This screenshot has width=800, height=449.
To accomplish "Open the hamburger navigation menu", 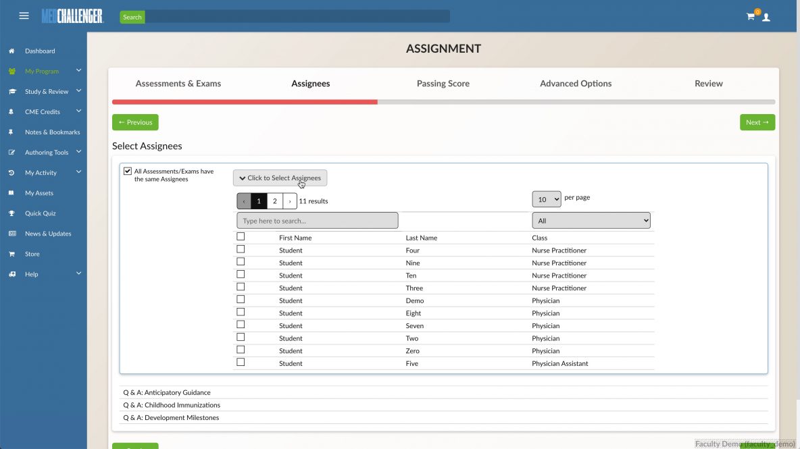I will coord(24,16).
